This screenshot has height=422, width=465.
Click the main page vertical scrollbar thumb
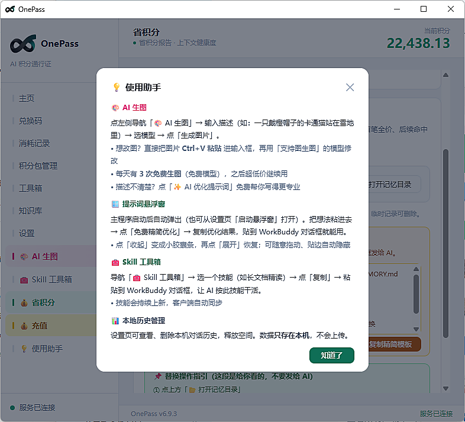tap(445, 243)
